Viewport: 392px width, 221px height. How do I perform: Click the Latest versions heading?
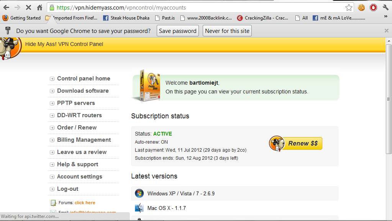coord(154,176)
